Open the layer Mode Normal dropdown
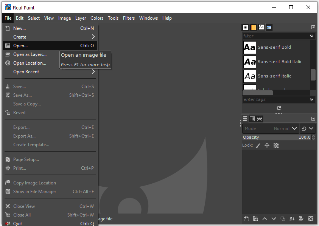This screenshot has width=319, height=226. (271, 128)
